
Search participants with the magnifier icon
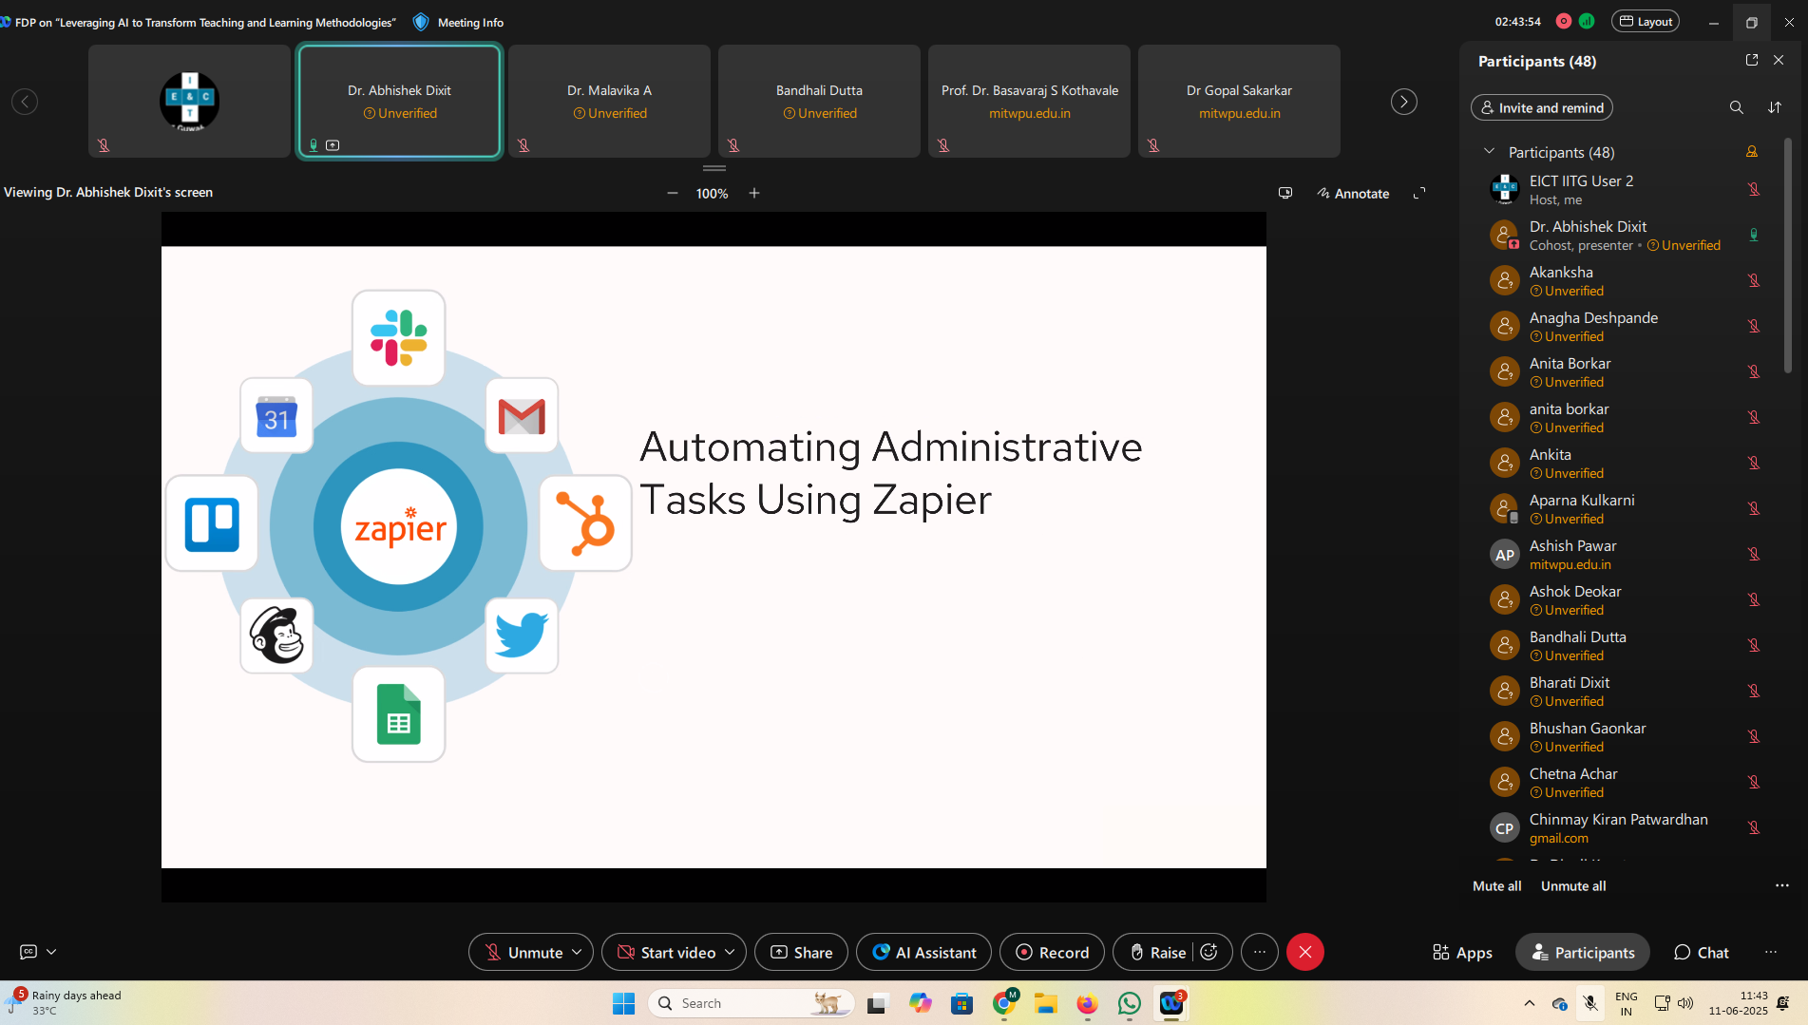1736,107
